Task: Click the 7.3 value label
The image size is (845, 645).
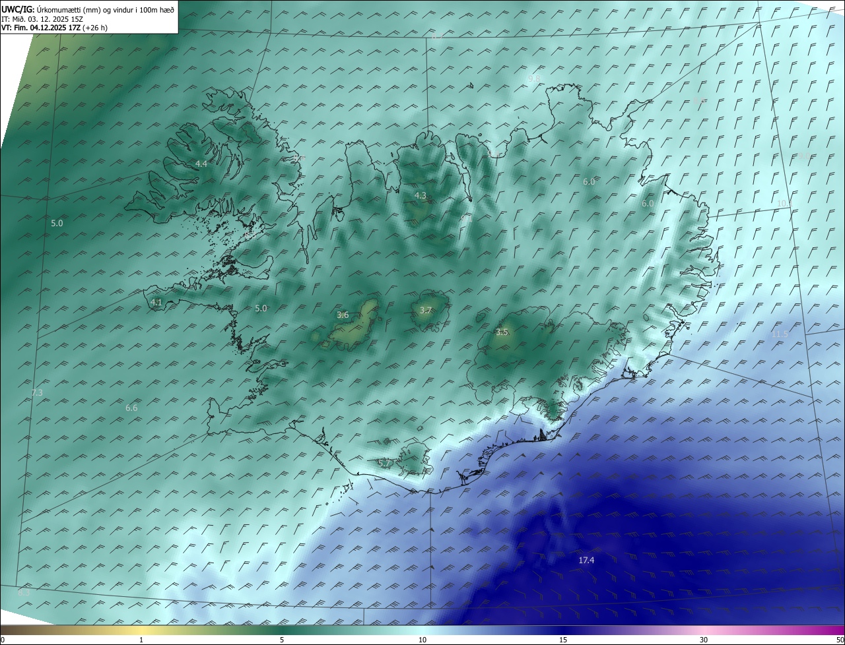Action: click(37, 392)
